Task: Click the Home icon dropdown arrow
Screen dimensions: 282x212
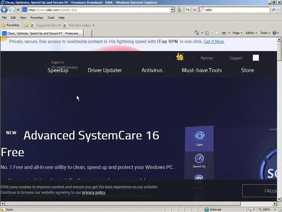Action: pos(202,33)
